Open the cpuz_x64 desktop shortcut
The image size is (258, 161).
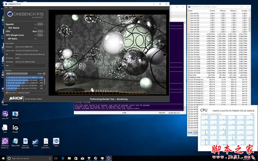point(5,115)
